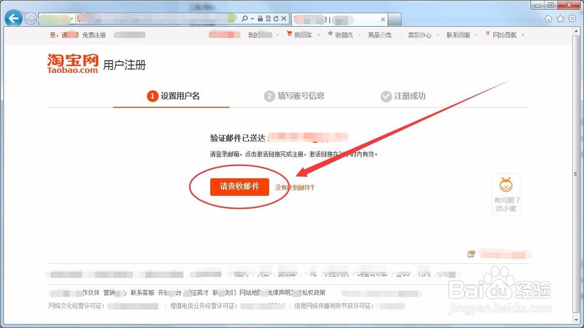Go to browser home page icon
This screenshot has width=584, height=328.
(x=548, y=19)
